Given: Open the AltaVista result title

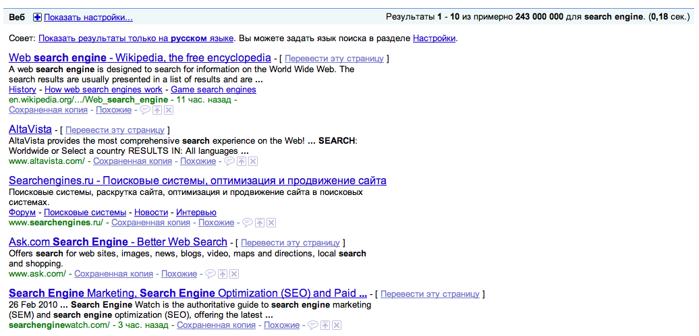Looking at the screenshot, I should [x=30, y=130].
